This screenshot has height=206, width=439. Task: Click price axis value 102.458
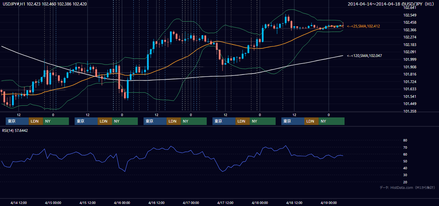pos(410,23)
